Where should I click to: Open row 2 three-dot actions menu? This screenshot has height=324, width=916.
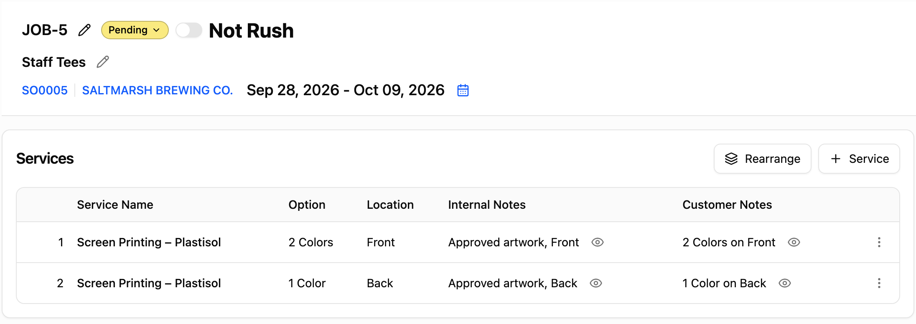point(879,283)
